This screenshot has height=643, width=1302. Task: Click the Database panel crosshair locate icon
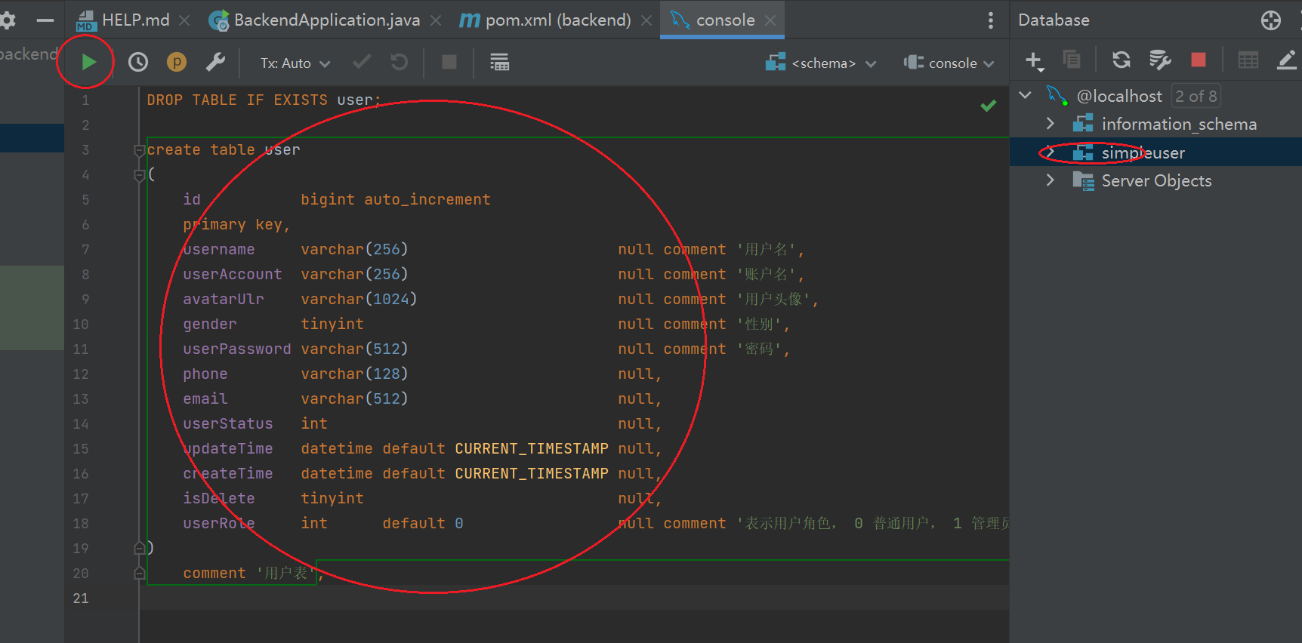point(1271,20)
